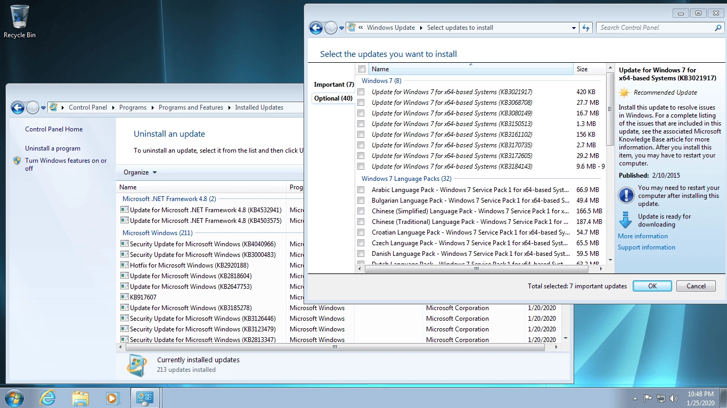Screen dimensions: 727x408
Task: Expand the breadcrumb arrow after Programs and Features
Action: click(229, 107)
